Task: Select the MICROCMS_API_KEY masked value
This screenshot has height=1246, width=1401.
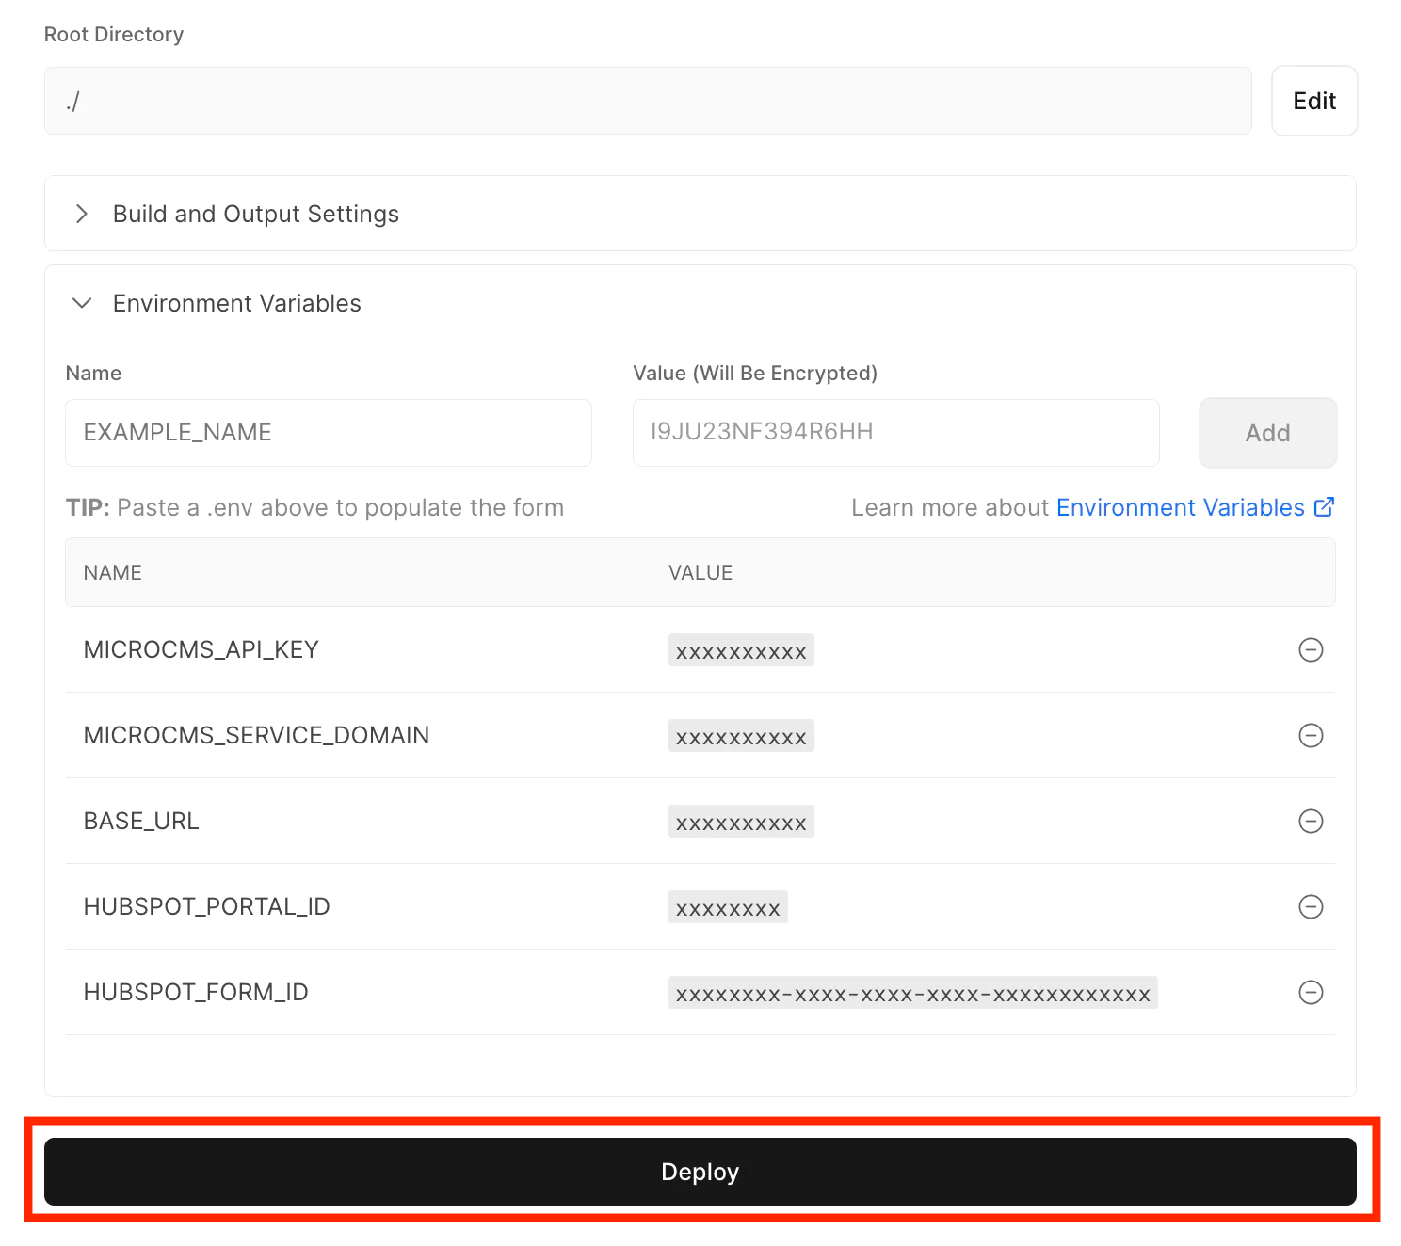Action: 741,650
